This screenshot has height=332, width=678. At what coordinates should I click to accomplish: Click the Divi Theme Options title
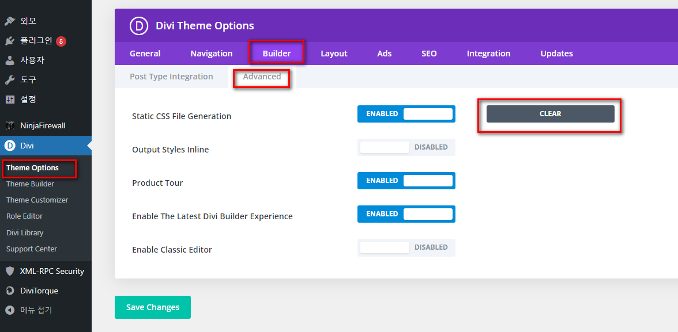coord(205,26)
